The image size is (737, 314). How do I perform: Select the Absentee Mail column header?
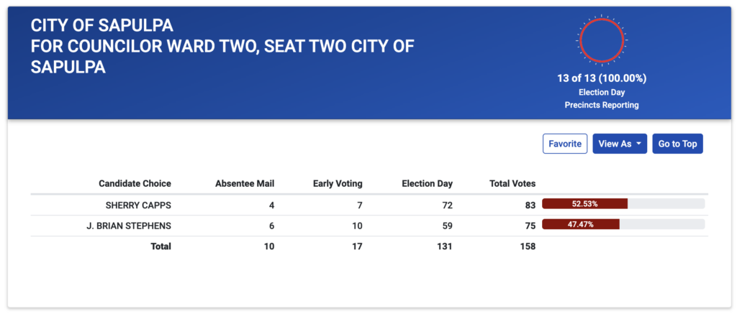(245, 184)
